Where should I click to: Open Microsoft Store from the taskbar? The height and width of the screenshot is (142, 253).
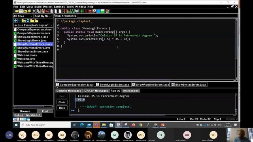[111, 125]
